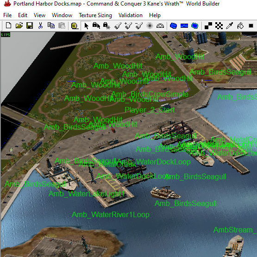257x257 pixels.
Task: Select the ocean water tool with outline
Action: 194,26
